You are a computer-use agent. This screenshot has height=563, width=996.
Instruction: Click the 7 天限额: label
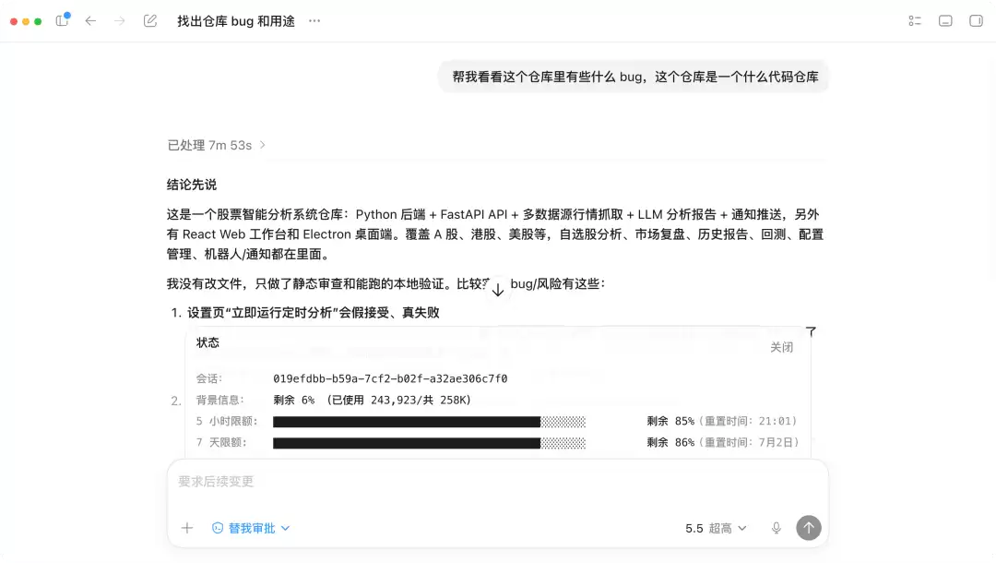[221, 443]
